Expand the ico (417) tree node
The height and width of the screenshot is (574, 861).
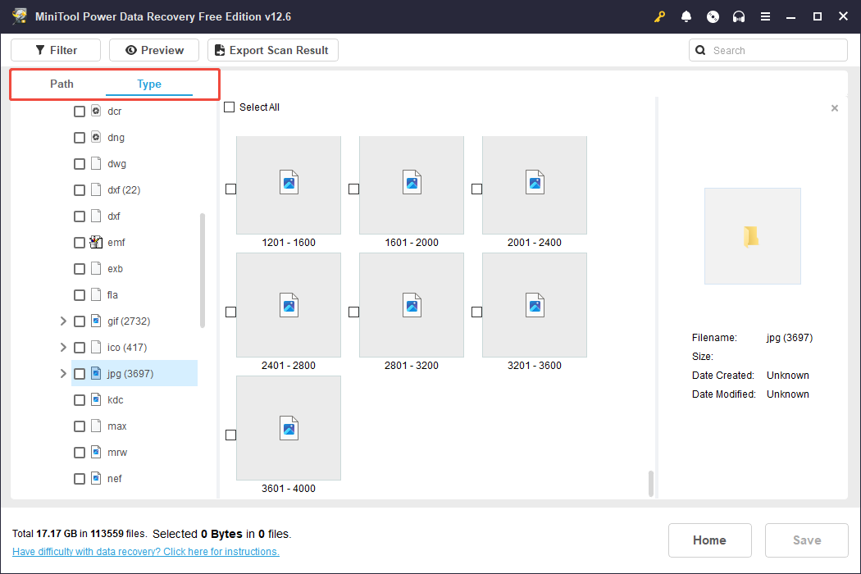click(x=63, y=348)
